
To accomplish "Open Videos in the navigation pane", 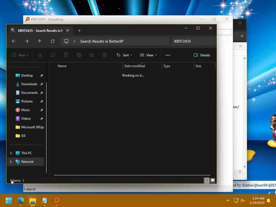I will [x=26, y=119].
